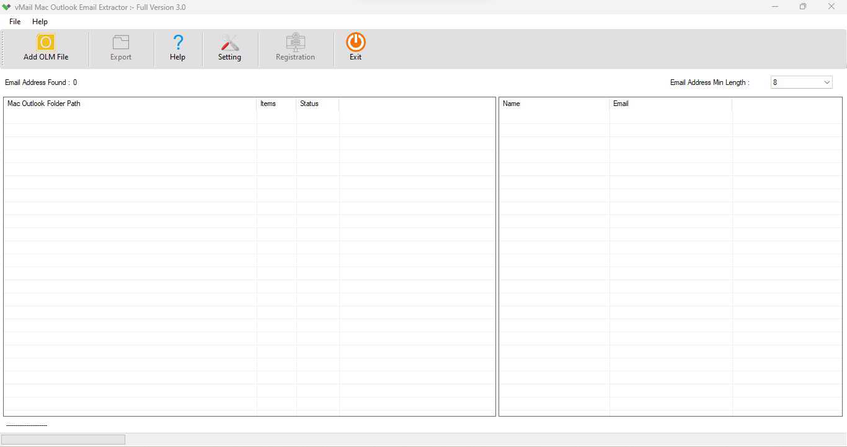Open the Setting tools icon
Image resolution: width=847 pixels, height=447 pixels.
click(x=229, y=42)
